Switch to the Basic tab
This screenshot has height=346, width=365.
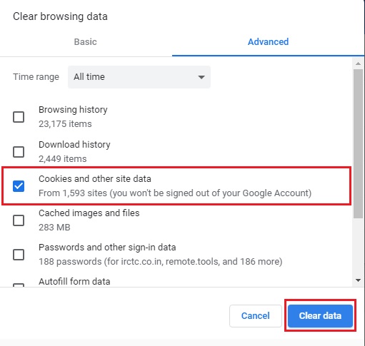(x=86, y=42)
